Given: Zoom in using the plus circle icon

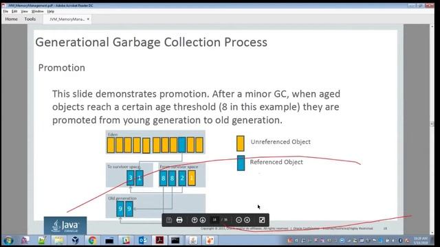Looking at the screenshot, I should coord(247,220).
